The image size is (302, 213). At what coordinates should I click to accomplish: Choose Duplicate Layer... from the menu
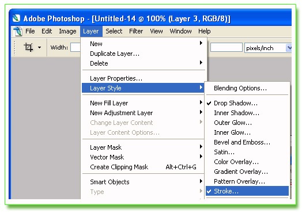click(143, 54)
